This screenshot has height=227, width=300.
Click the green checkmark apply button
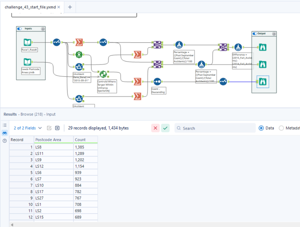(165, 128)
